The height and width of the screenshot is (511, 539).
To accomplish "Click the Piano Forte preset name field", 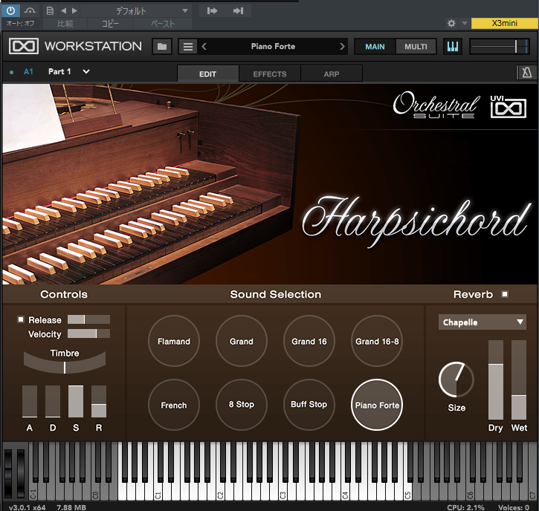I will pyautogui.click(x=273, y=46).
